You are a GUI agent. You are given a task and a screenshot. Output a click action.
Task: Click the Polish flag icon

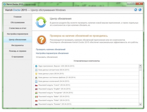(x=36, y=101)
